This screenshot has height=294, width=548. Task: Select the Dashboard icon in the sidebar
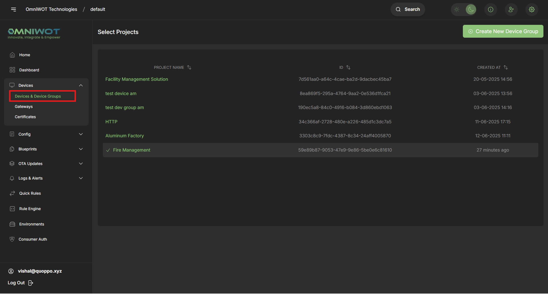tap(12, 70)
